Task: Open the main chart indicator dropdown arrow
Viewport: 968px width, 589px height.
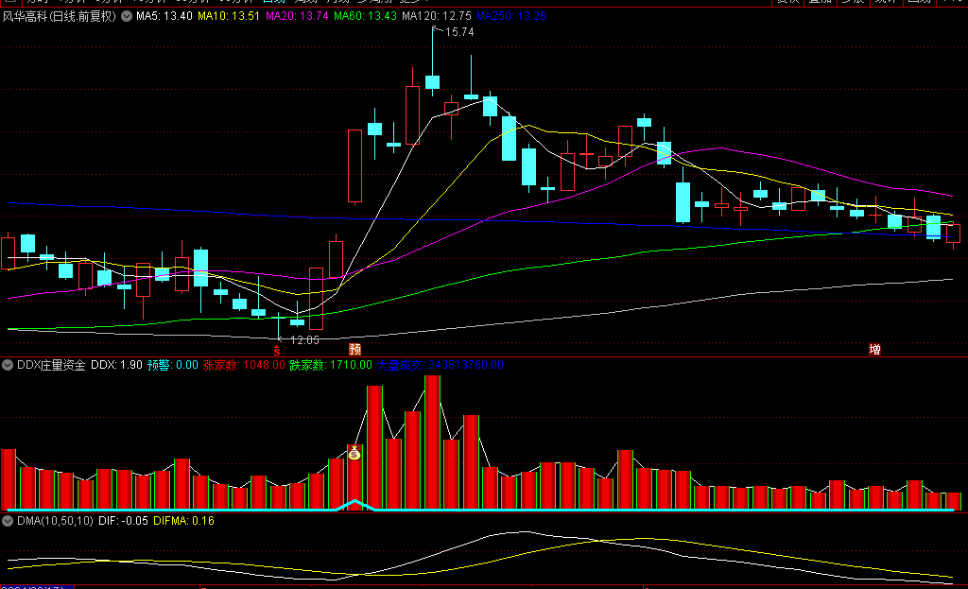Action: click(127, 16)
